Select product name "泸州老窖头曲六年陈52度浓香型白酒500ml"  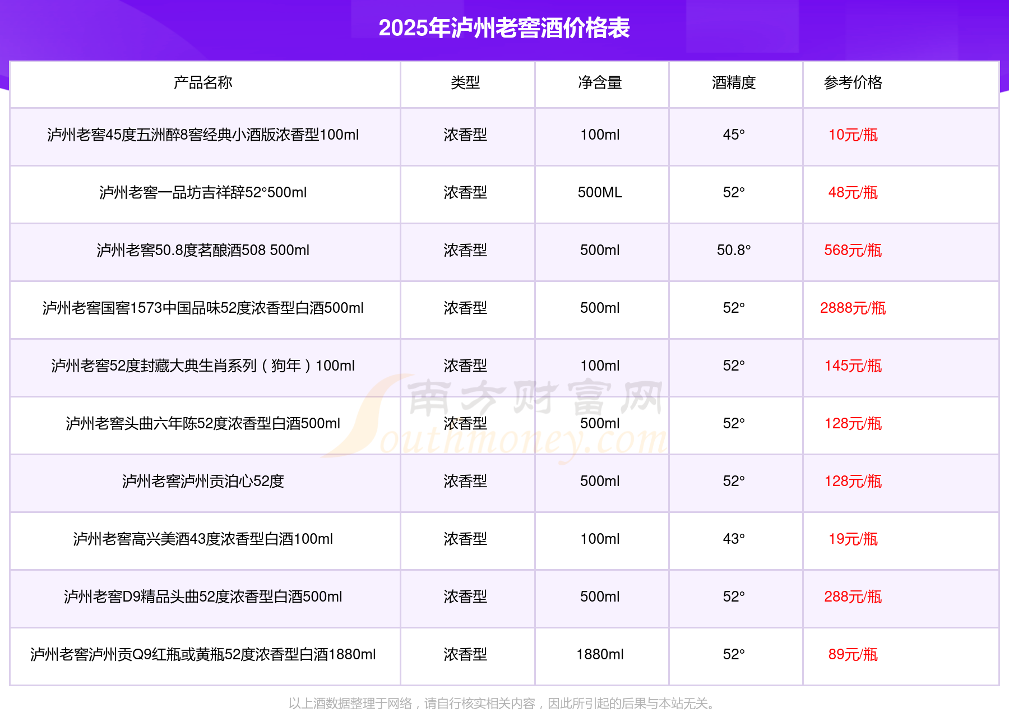203,423
